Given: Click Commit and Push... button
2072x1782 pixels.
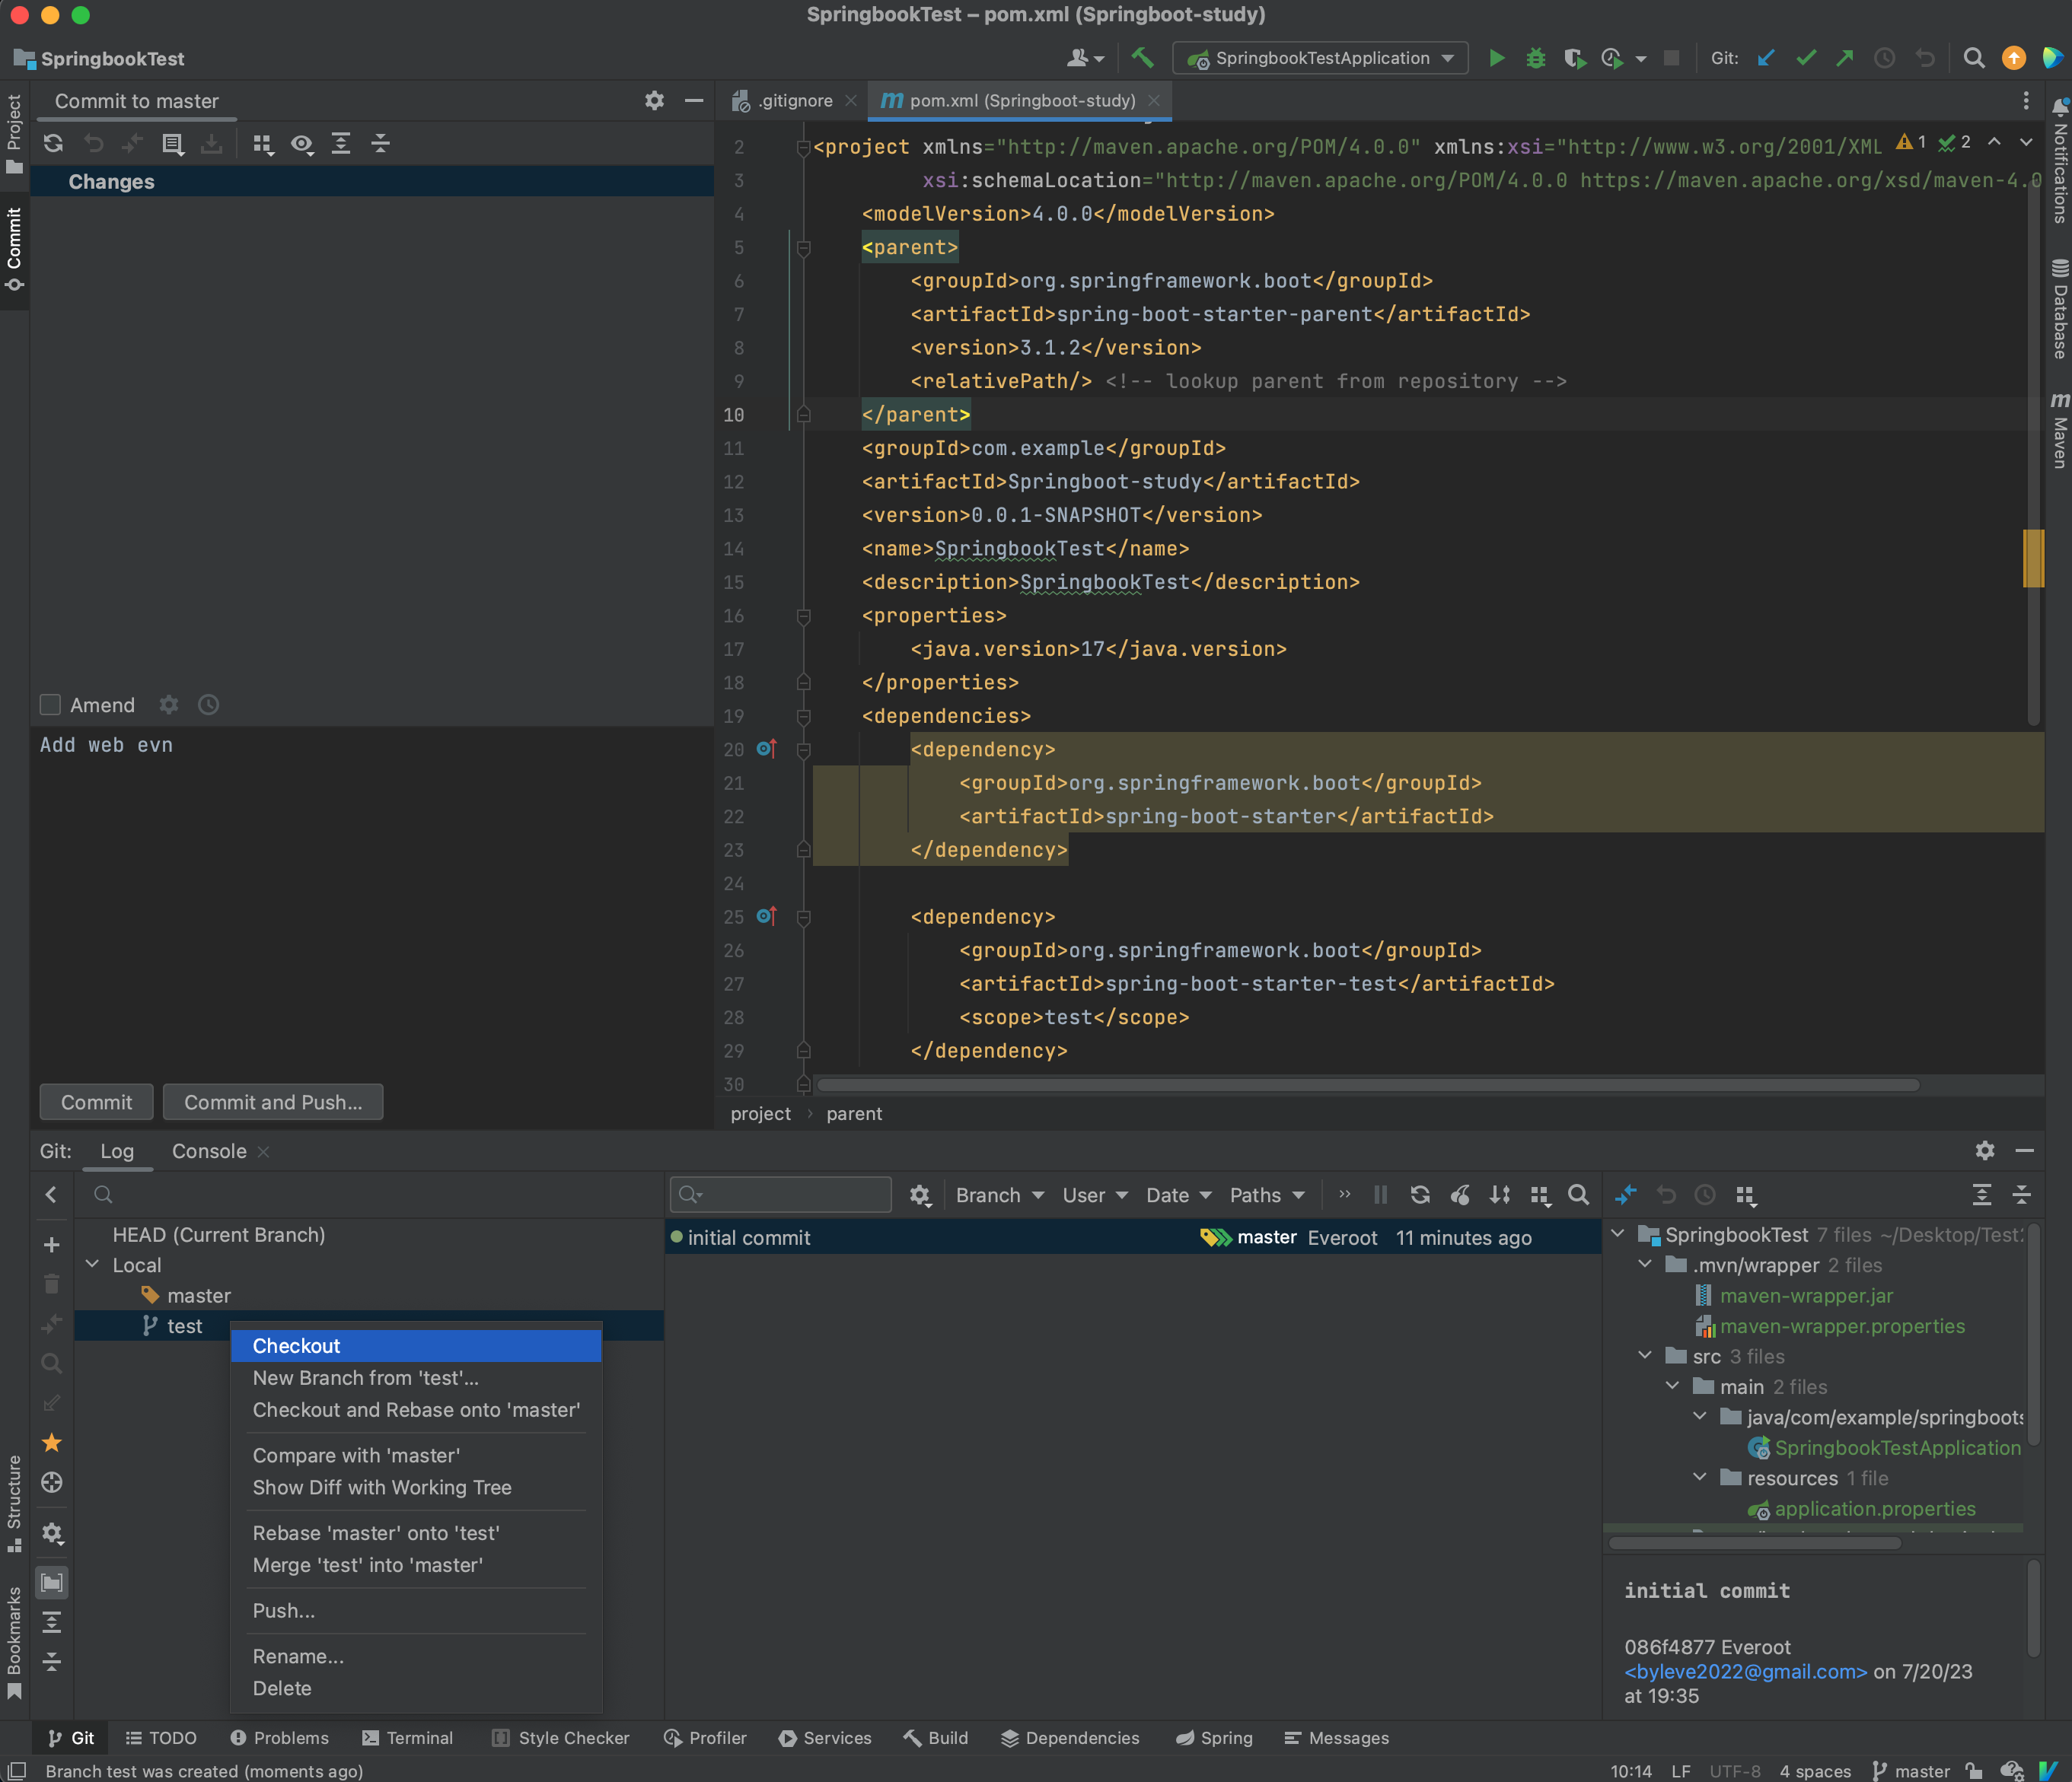Looking at the screenshot, I should (273, 1103).
